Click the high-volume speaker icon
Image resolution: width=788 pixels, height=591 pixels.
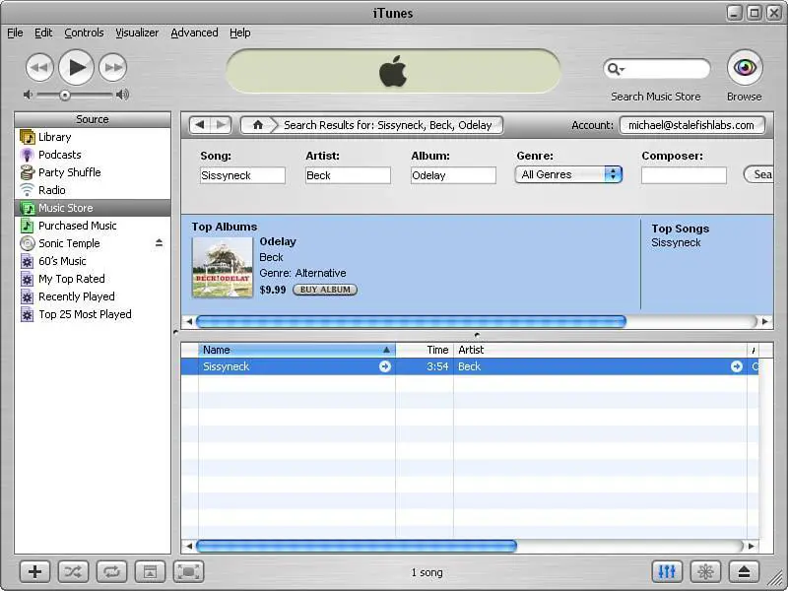pyautogui.click(x=122, y=95)
